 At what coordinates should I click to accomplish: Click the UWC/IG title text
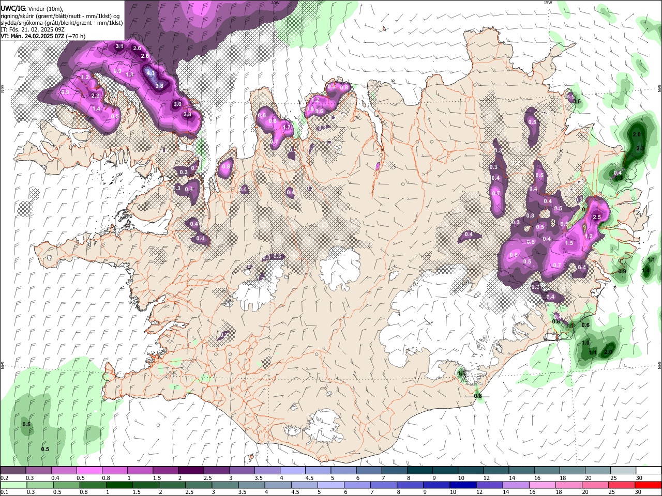click(x=12, y=9)
